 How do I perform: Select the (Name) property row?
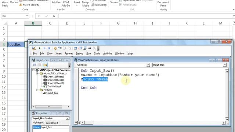(51, 127)
